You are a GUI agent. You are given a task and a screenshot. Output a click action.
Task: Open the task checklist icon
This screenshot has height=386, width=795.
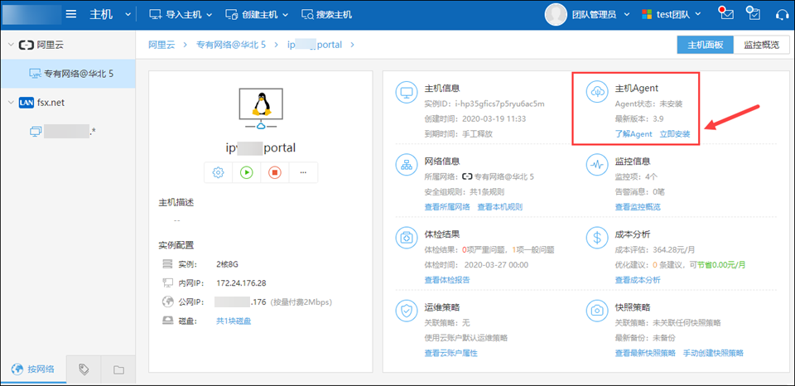click(754, 14)
